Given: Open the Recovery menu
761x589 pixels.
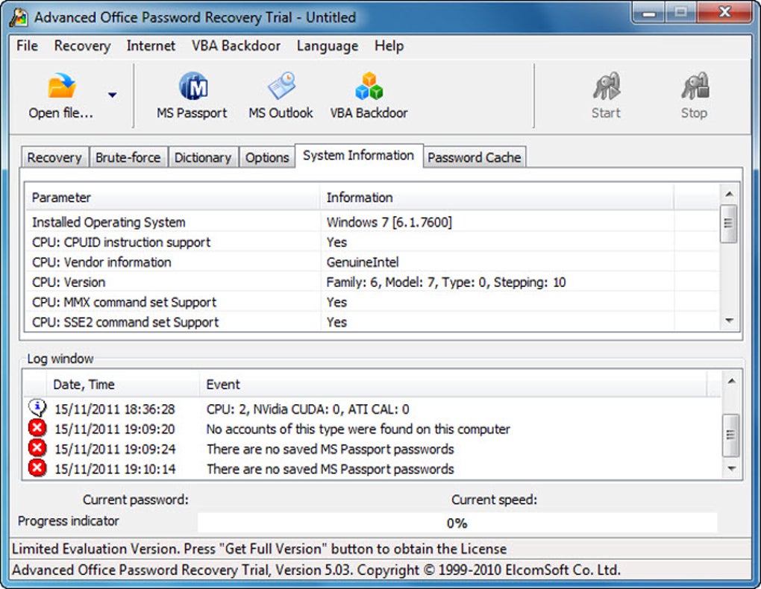Looking at the screenshot, I should tap(83, 45).
